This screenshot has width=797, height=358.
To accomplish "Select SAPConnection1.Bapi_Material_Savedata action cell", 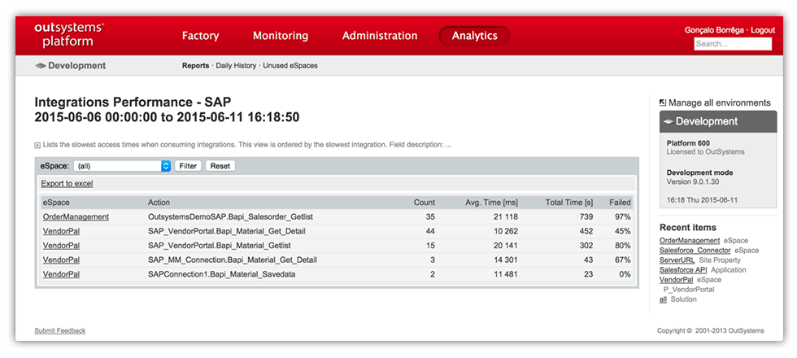I will [x=221, y=274].
